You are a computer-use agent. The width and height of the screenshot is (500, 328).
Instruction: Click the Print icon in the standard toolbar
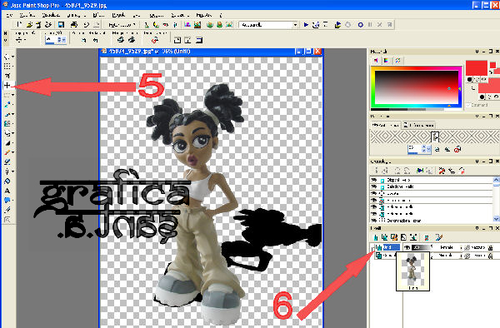tap(74, 24)
